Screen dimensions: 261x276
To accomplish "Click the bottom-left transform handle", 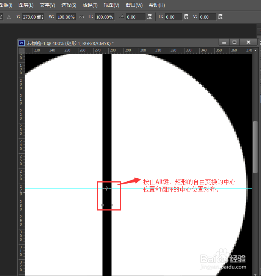I will pos(103,205).
